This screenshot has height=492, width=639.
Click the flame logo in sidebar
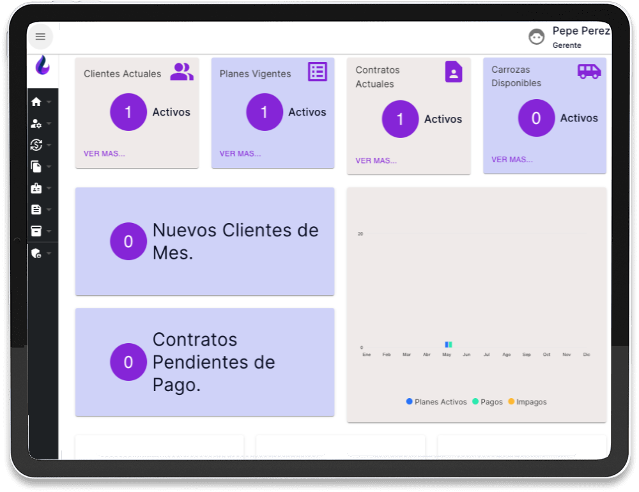43,65
